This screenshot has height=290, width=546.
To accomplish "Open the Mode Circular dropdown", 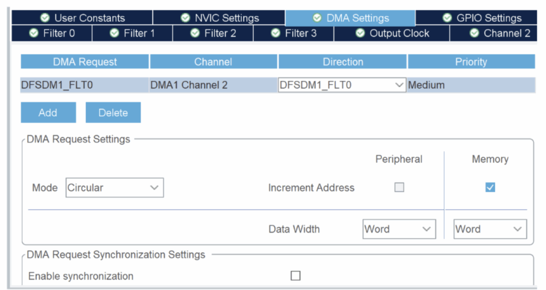I will click(x=115, y=188).
